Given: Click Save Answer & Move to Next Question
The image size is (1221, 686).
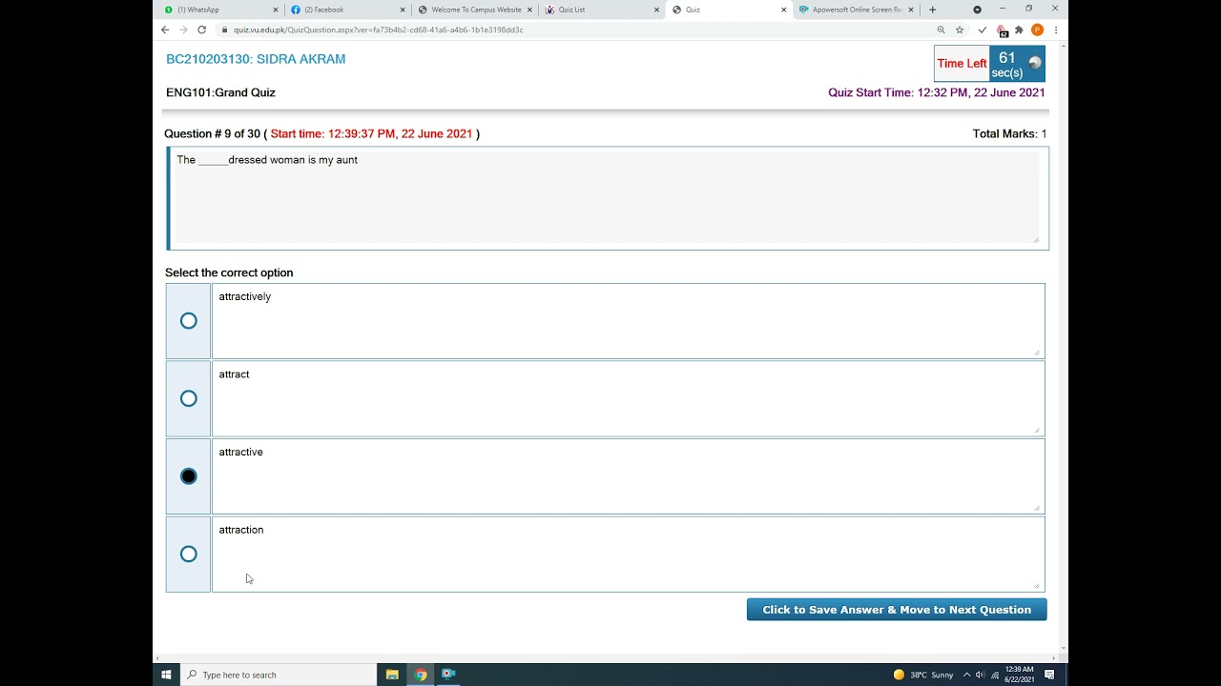Looking at the screenshot, I should tap(897, 610).
